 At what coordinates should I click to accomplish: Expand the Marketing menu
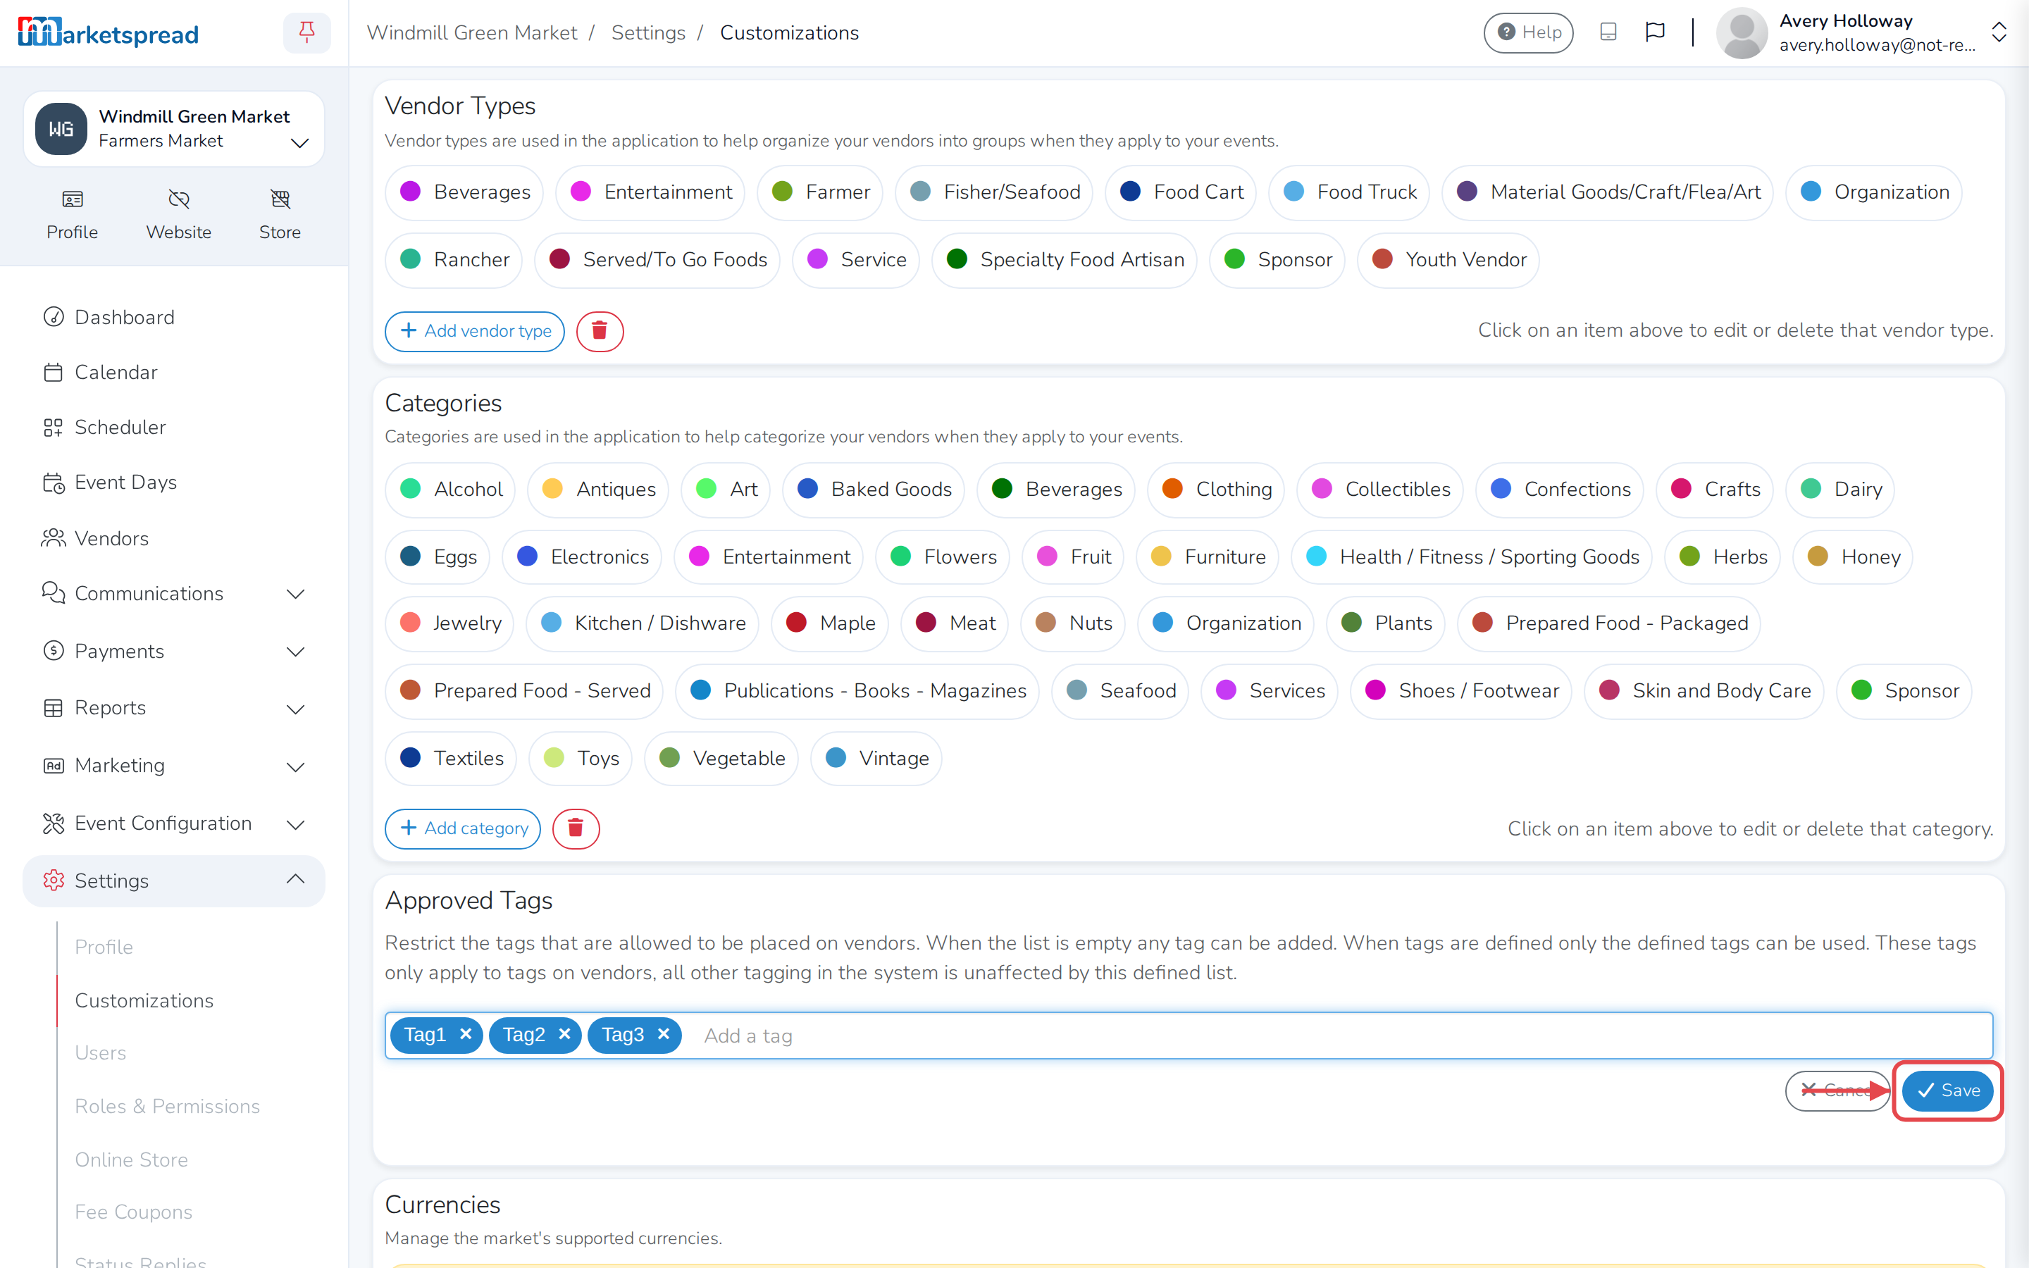[x=173, y=766]
